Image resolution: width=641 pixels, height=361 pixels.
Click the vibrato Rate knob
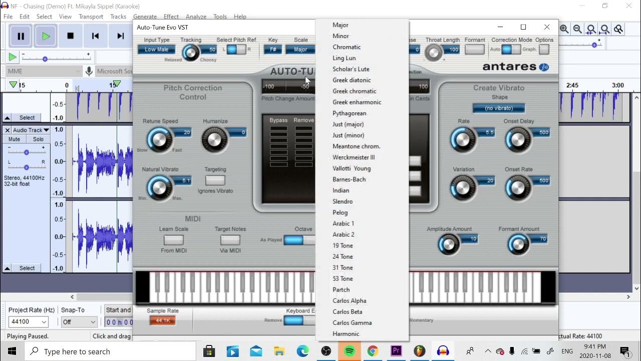coord(462,140)
